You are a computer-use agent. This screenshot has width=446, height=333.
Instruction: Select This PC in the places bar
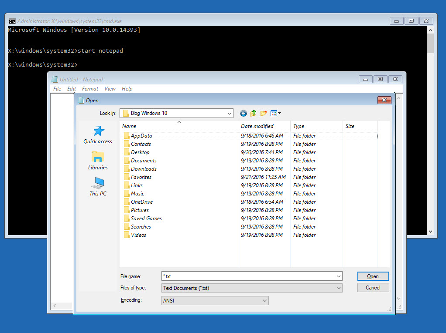click(98, 187)
